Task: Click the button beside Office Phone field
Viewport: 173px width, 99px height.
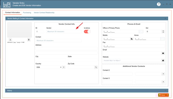Action: pyautogui.click(x=141, y=32)
